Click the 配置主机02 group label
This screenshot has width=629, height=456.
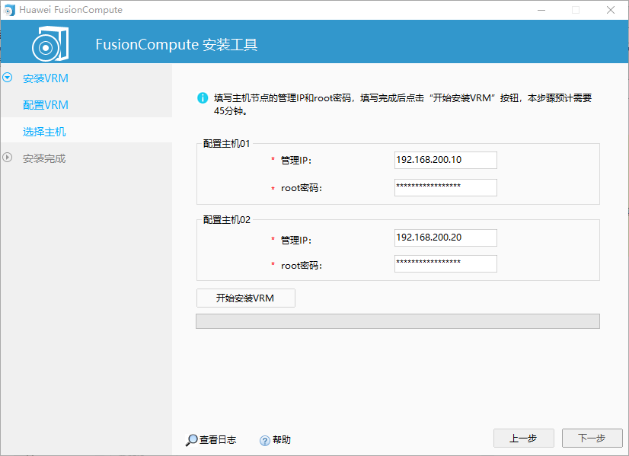click(227, 220)
